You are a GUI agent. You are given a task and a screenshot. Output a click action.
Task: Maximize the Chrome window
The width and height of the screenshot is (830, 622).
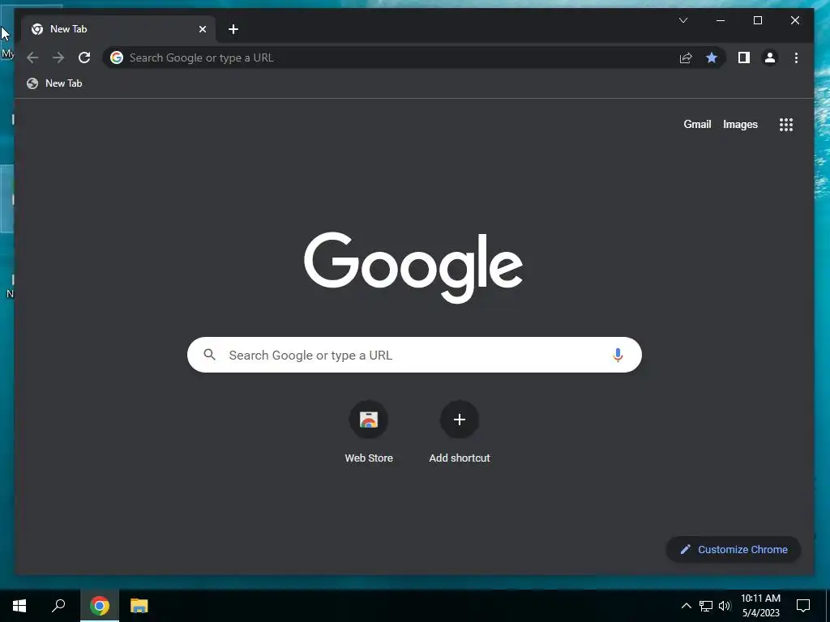(758, 20)
